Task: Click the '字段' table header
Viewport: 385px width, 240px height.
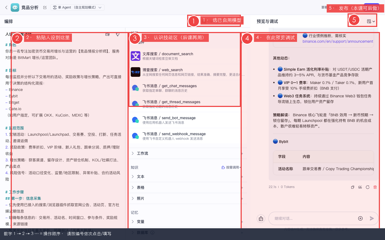Action: click(x=282, y=157)
